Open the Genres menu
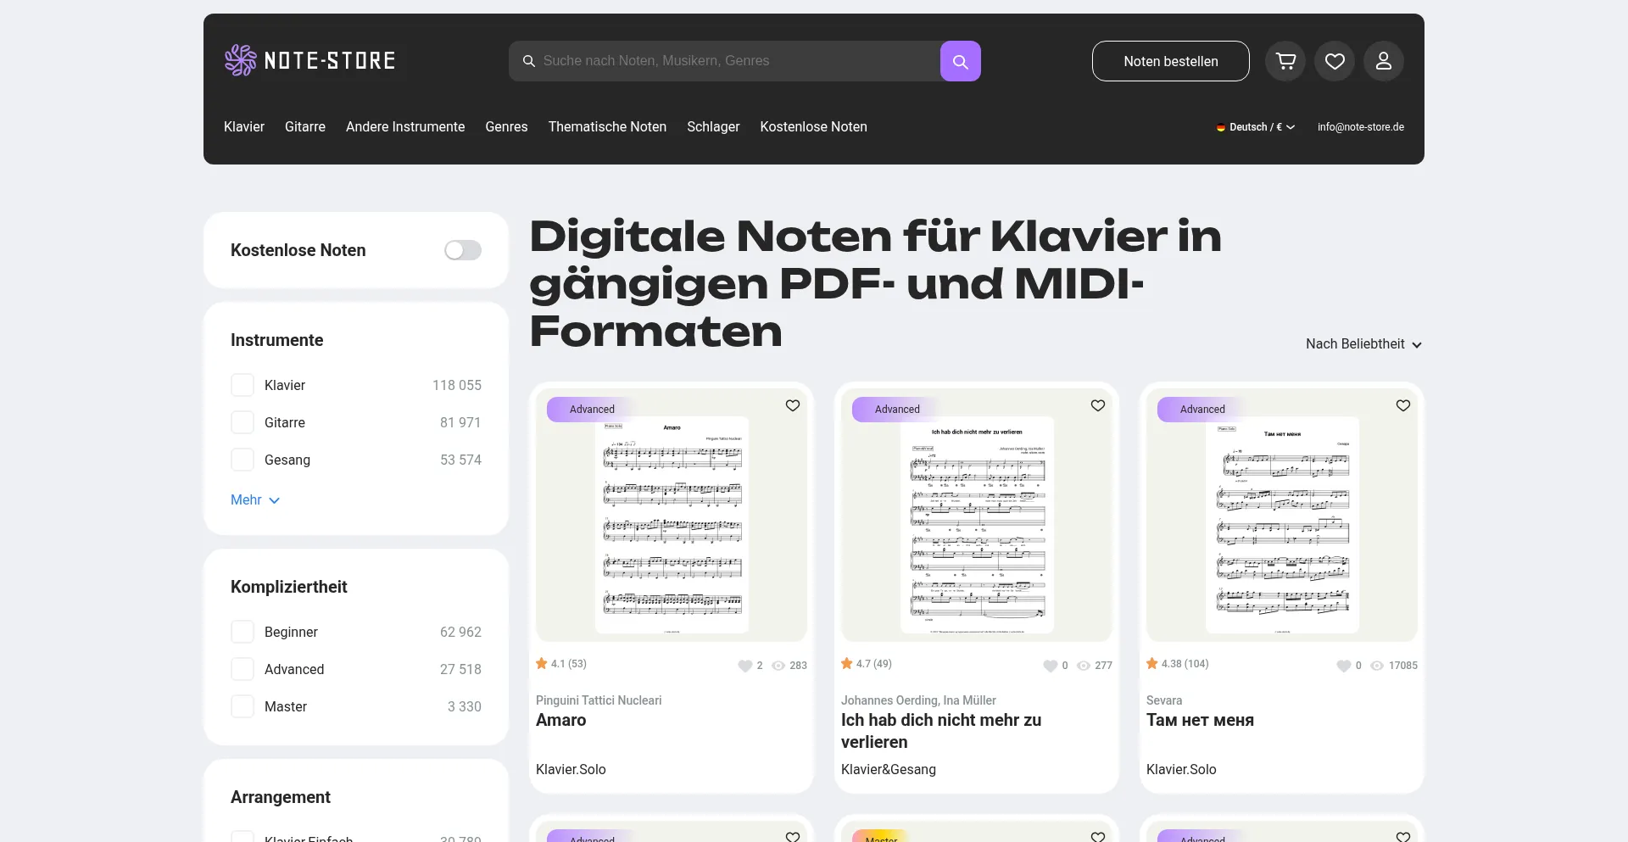Viewport: 1628px width, 842px height. pos(506,126)
